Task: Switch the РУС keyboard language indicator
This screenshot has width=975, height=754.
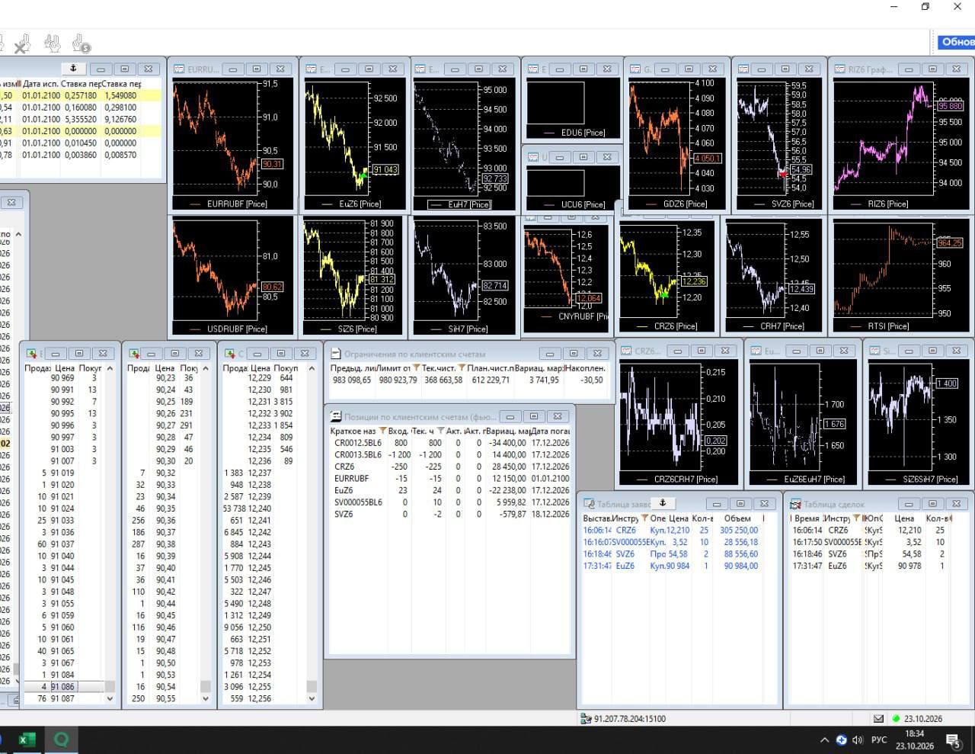Action: click(x=879, y=740)
